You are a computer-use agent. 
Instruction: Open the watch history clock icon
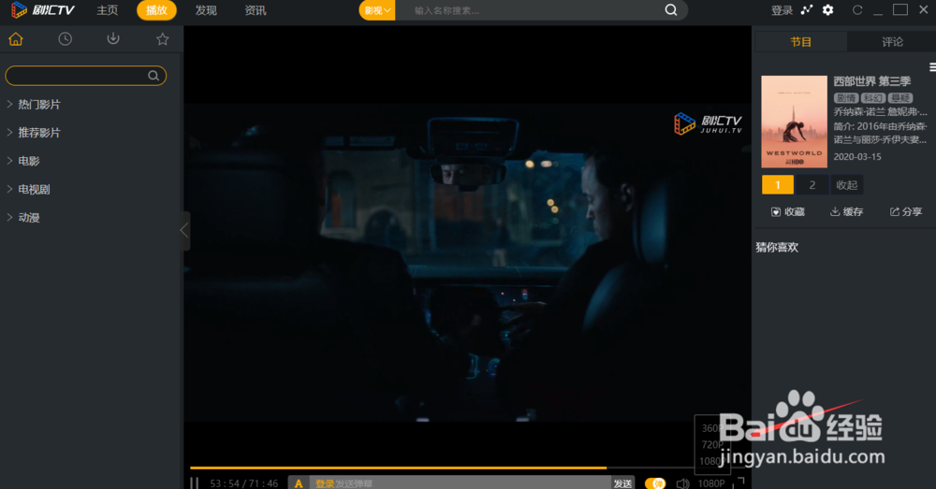coord(66,39)
